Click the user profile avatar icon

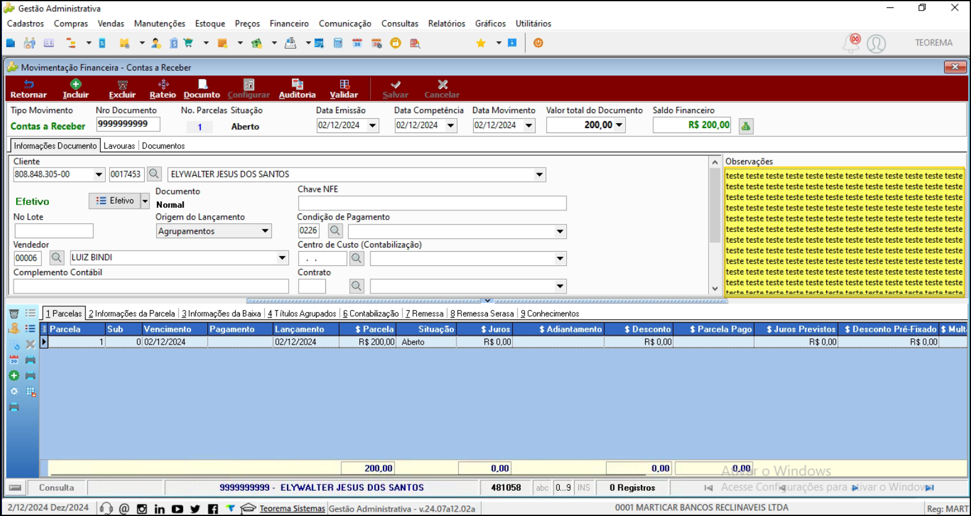coord(876,43)
